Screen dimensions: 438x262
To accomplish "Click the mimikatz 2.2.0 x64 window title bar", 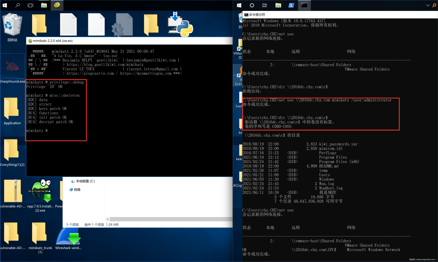I will [x=130, y=41].
